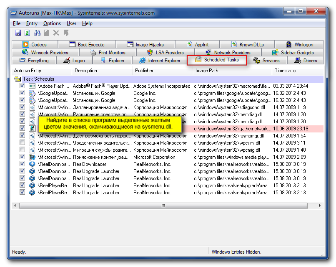Switch to the Internet Explorer tab
336x267 pixels.
(160, 61)
